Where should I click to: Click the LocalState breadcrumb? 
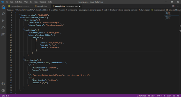54,10
